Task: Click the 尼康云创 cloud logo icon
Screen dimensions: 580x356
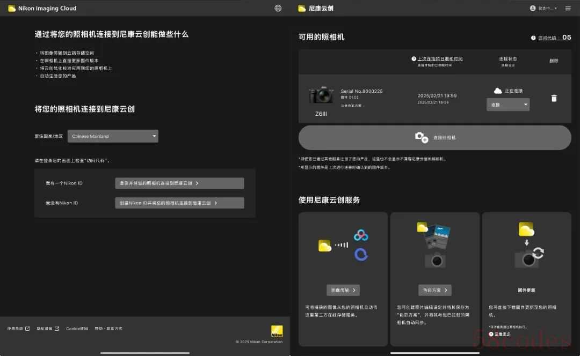Action: coord(303,8)
